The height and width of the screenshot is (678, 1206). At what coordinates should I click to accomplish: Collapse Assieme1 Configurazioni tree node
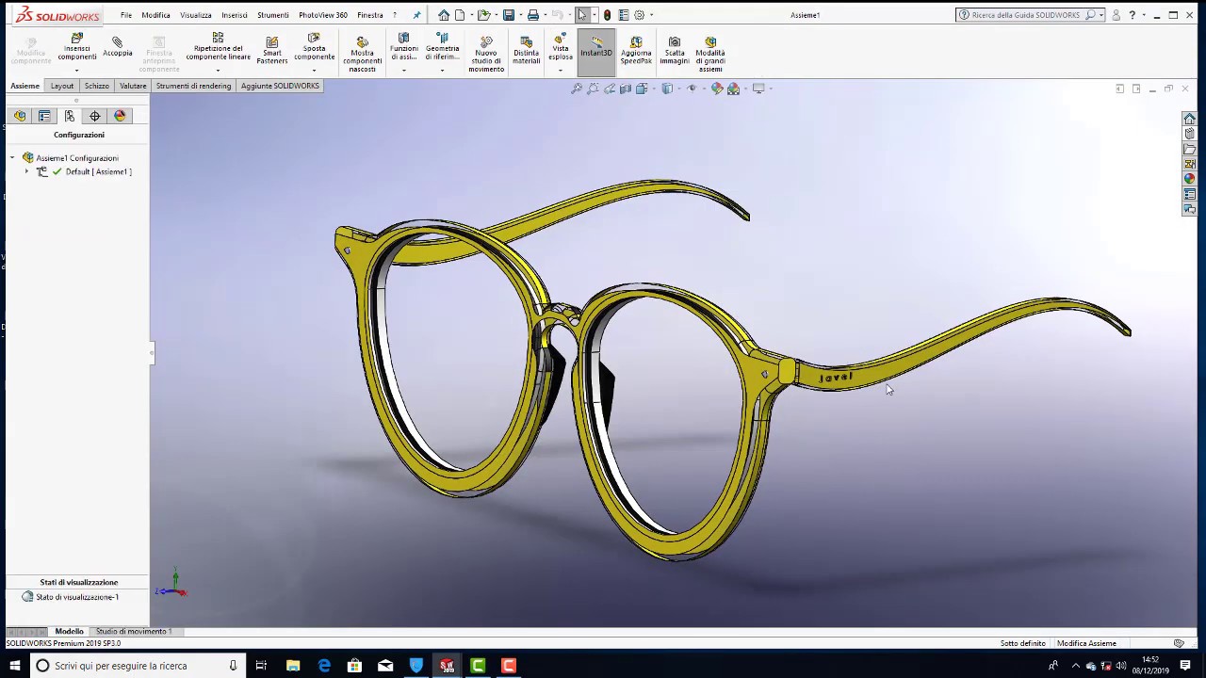click(x=12, y=158)
